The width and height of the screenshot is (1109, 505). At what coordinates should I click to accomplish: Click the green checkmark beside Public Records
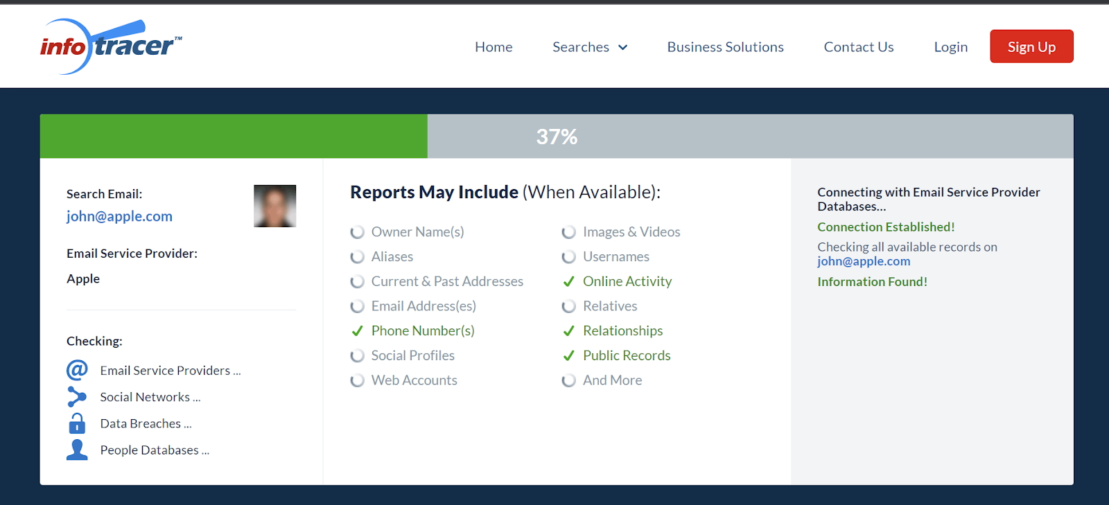click(568, 356)
